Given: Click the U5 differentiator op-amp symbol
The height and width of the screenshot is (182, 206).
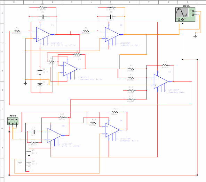Looking at the screenshot, I should pyautogui.click(x=54, y=135).
